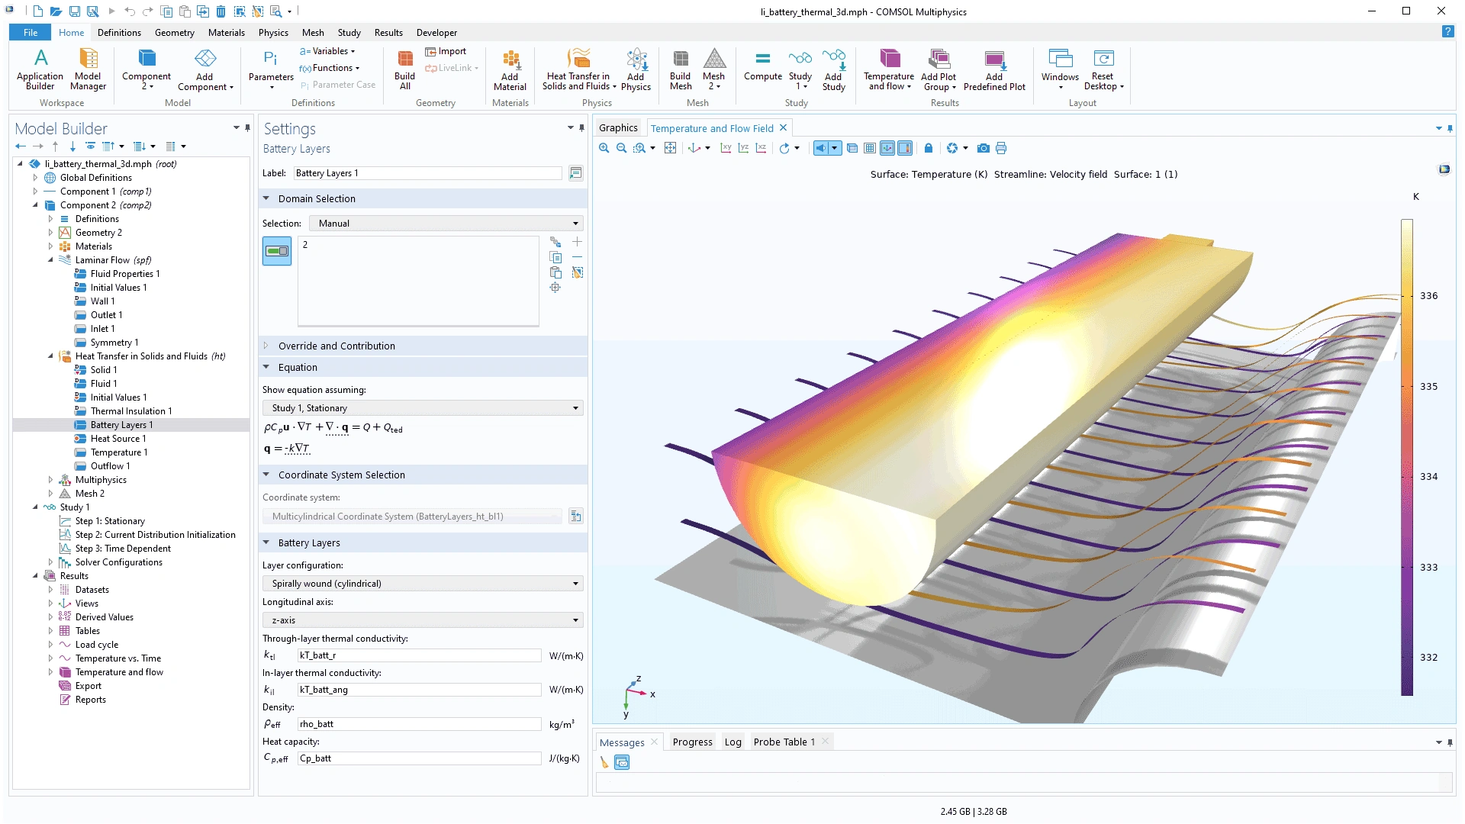Collapse the Domain Selection section
1465x824 pixels.
tap(266, 198)
